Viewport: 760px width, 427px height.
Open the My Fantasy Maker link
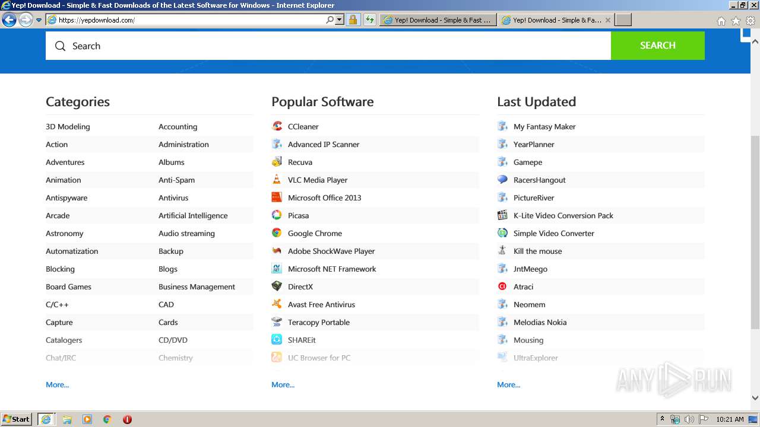(544, 126)
